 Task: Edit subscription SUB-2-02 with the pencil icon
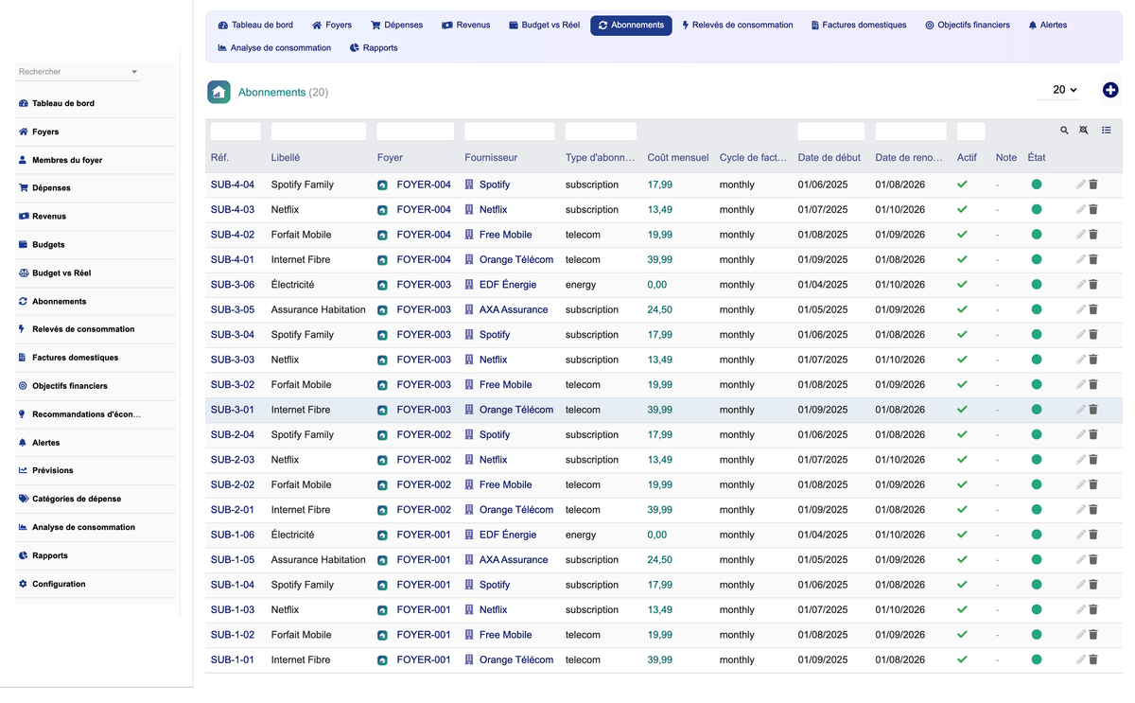pos(1081,484)
